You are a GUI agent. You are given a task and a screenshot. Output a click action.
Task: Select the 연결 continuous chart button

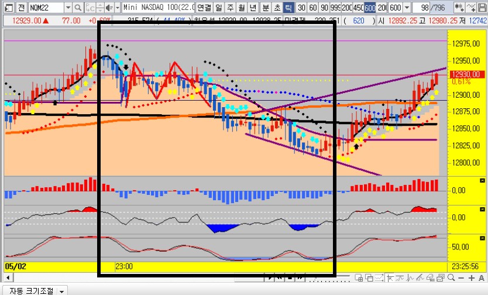click(x=204, y=8)
